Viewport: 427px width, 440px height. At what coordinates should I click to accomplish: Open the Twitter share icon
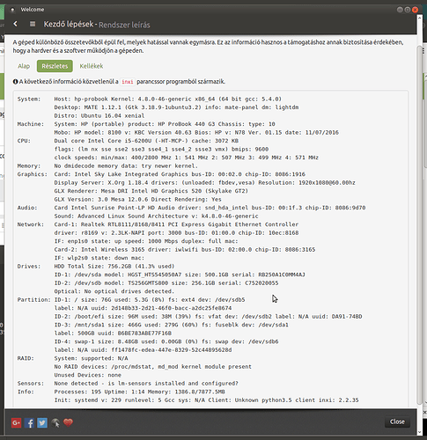coord(42,423)
